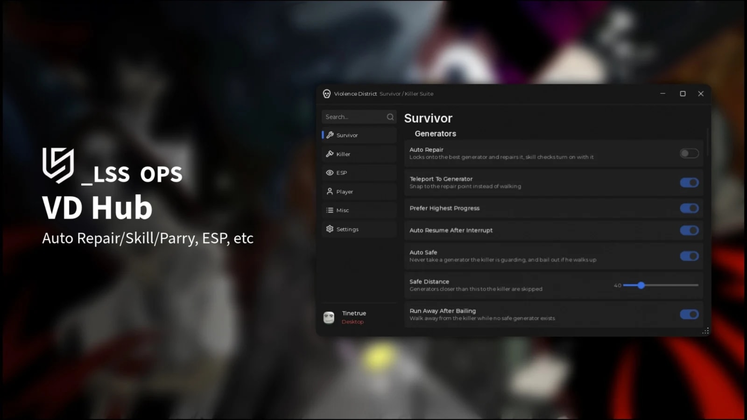The width and height of the screenshot is (747, 420).
Task: Click the VD Hub headline text
Action: coord(97,207)
